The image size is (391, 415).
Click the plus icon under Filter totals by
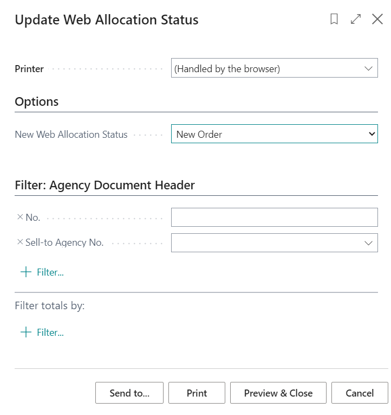[x=25, y=332]
